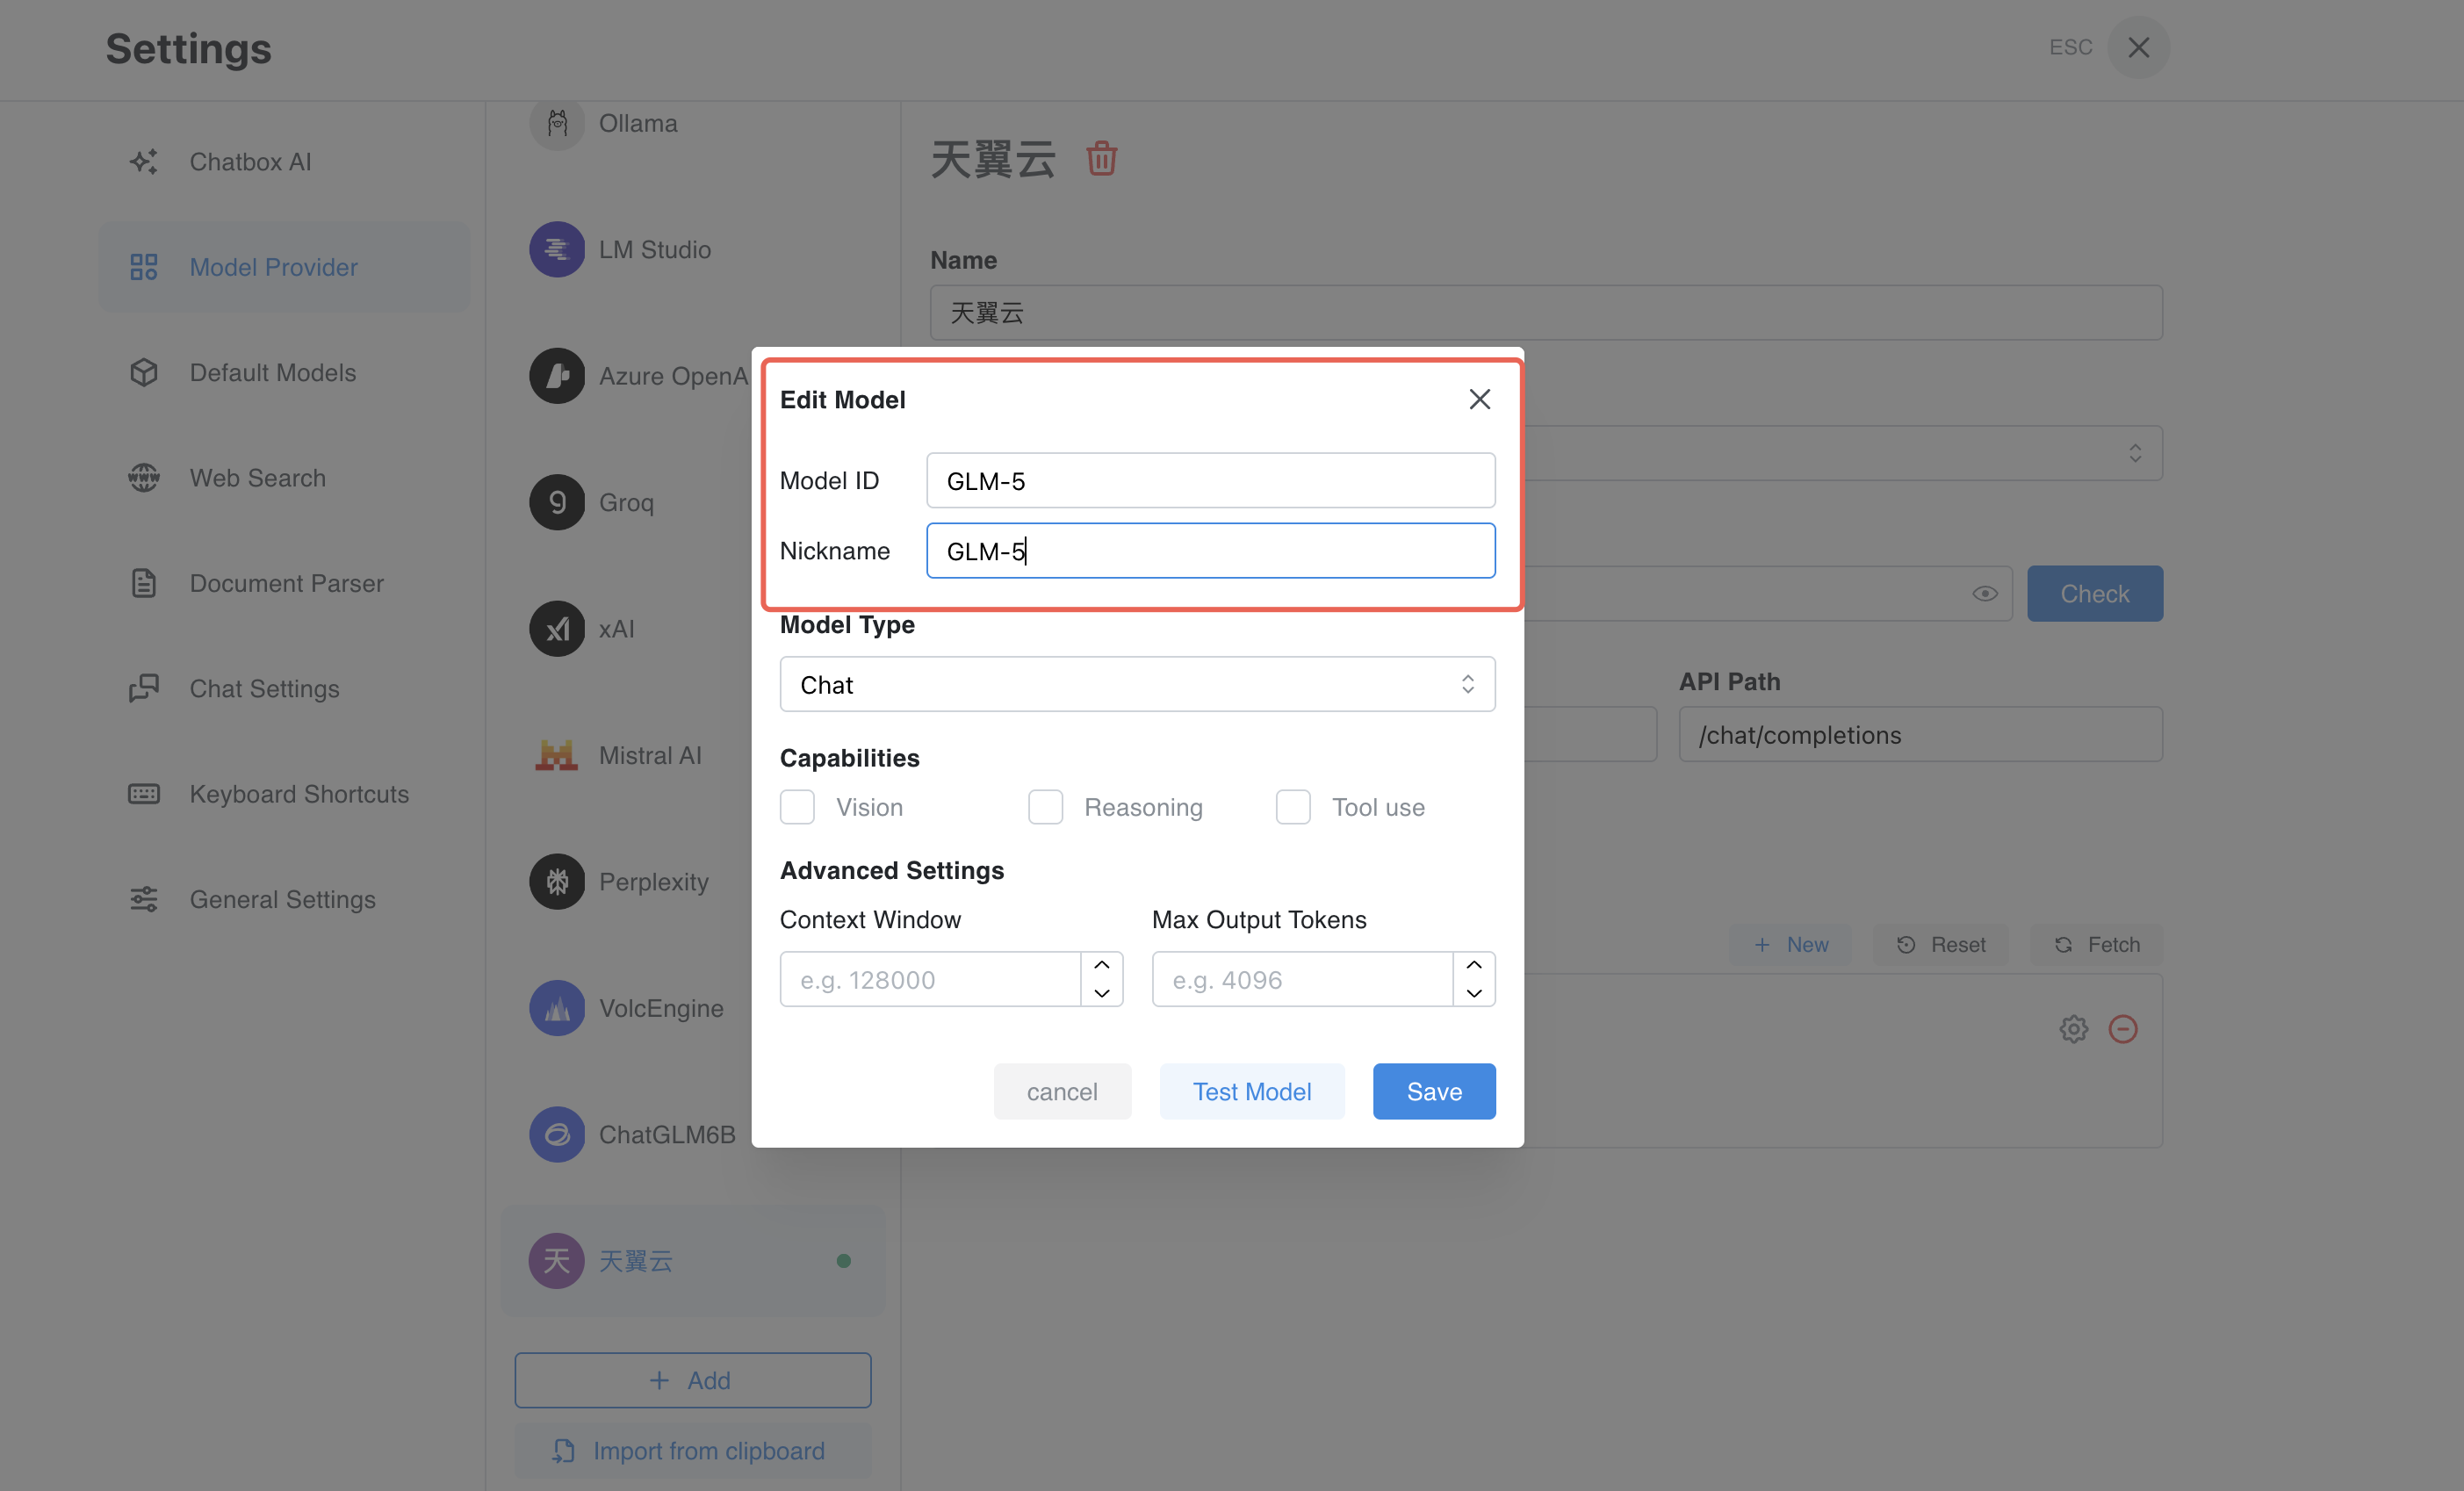Open LM Studio provider icon
This screenshot has width=2464, height=1491.
pyautogui.click(x=557, y=249)
